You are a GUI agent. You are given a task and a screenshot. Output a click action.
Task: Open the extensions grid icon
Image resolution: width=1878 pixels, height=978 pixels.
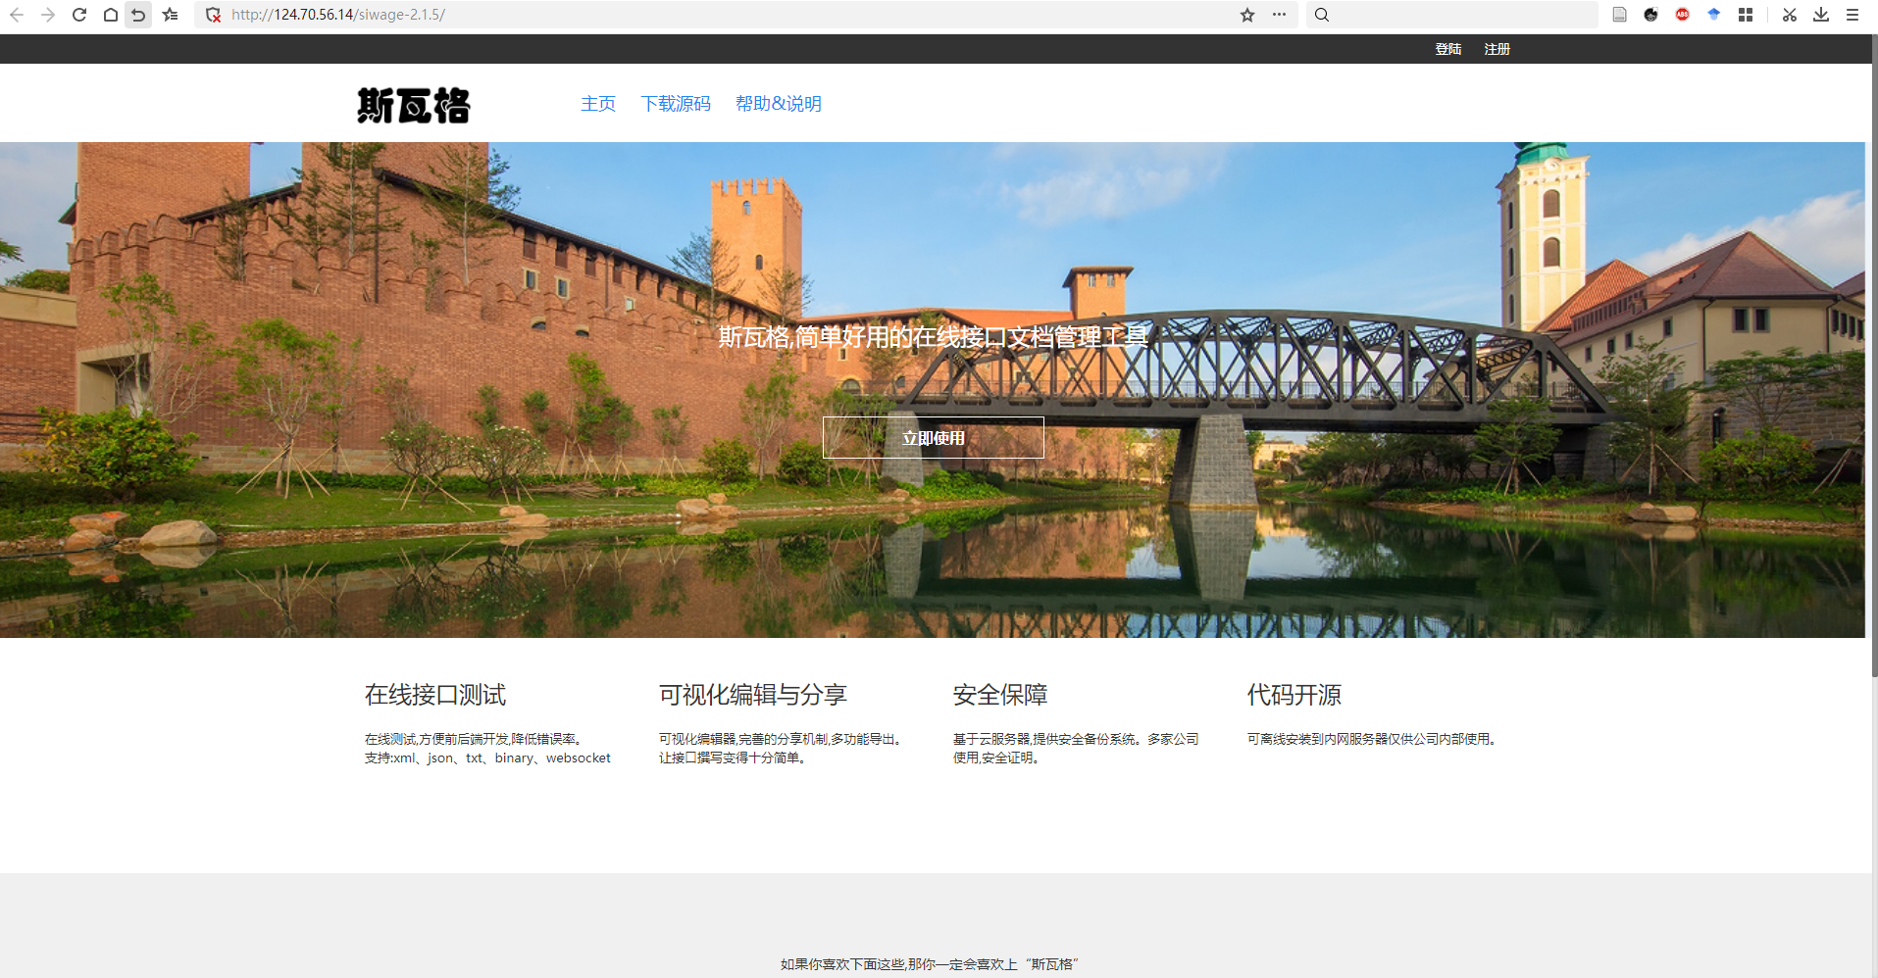point(1746,15)
